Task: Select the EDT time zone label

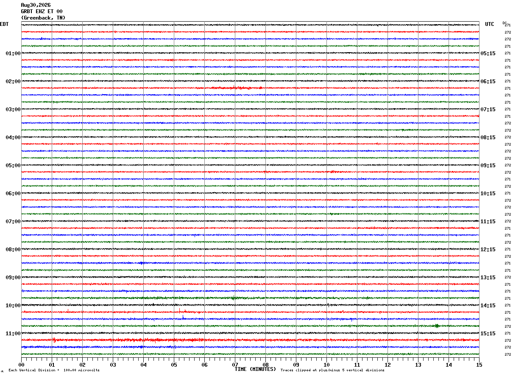Action: [4, 24]
